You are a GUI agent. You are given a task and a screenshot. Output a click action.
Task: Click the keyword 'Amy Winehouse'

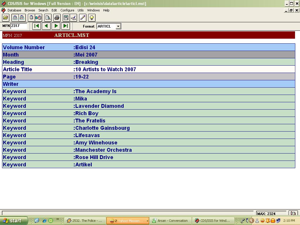tap(96, 143)
